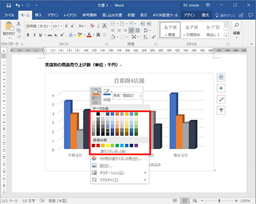
Task: Toggle Italic formatting
Action: tap(34, 35)
